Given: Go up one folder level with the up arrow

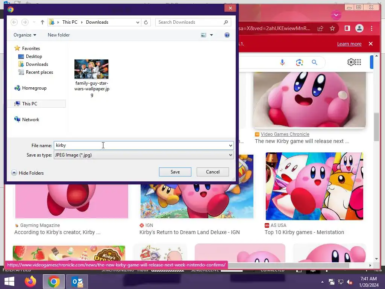Looking at the screenshot, I should (42, 22).
